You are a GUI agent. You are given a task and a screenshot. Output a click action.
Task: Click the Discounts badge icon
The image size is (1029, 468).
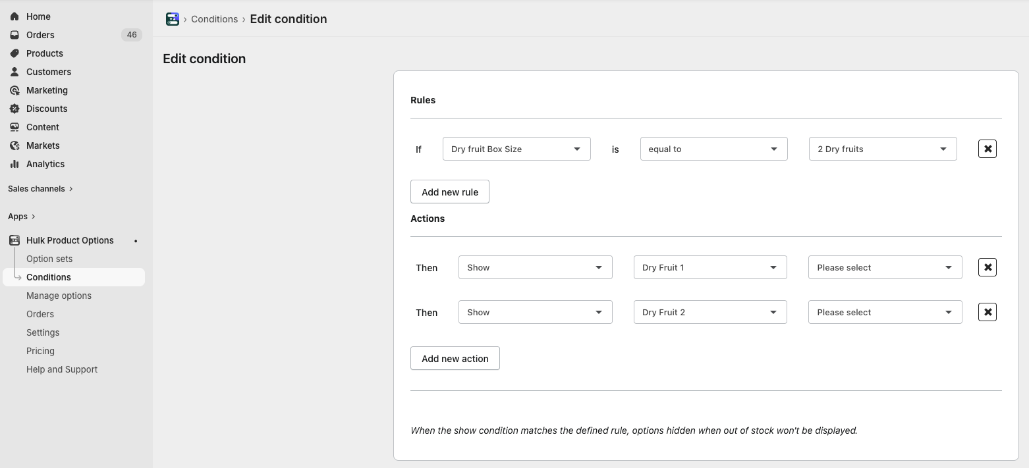(x=14, y=109)
